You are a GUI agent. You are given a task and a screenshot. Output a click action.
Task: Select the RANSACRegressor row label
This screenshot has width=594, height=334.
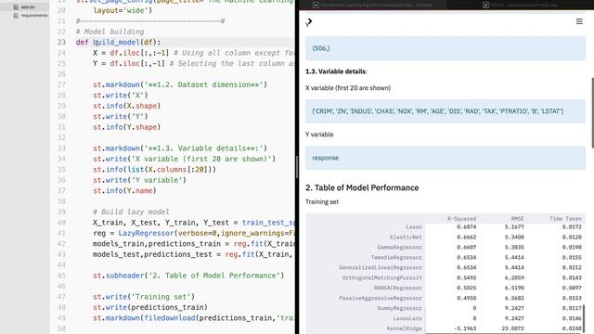398,288
